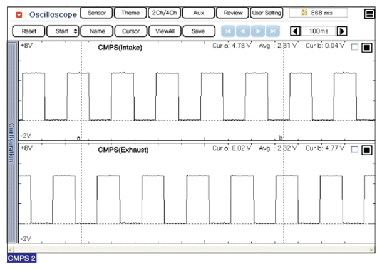Switch the 2Ch/4Ch channel mode
This screenshot has height=269, width=382.
(164, 13)
